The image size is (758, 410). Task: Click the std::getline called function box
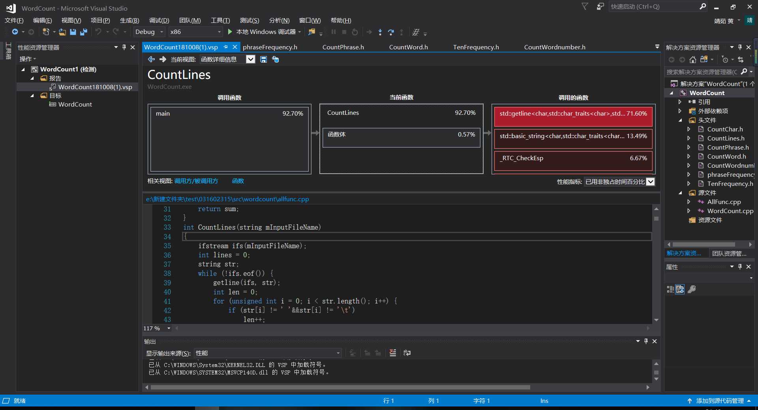pyautogui.click(x=573, y=116)
